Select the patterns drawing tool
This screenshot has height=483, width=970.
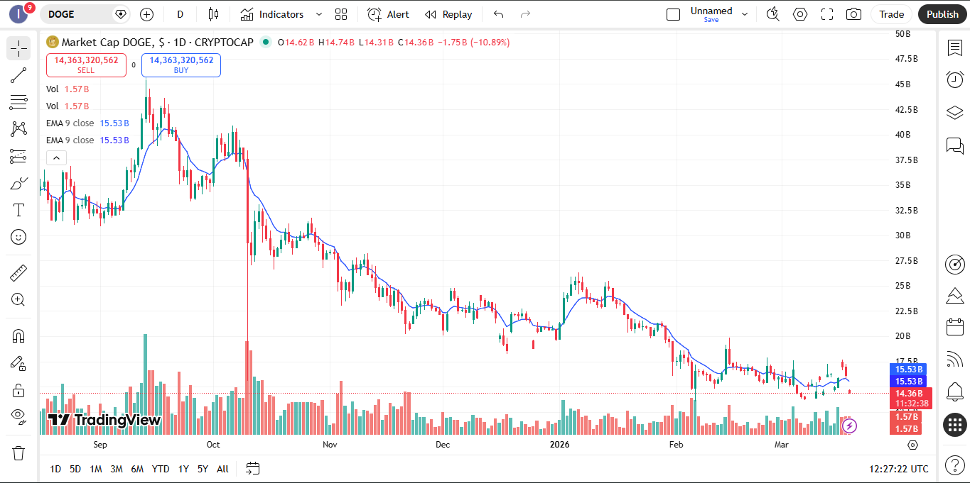click(18, 129)
